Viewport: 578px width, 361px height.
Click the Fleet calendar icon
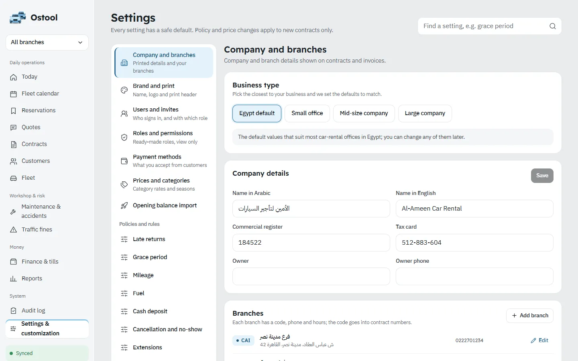point(14,94)
